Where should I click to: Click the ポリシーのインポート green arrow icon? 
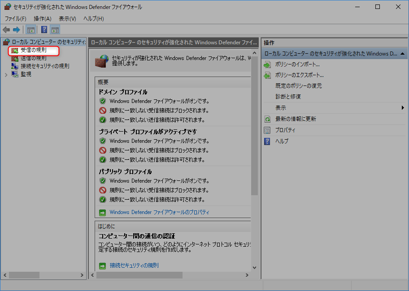tap(267, 64)
